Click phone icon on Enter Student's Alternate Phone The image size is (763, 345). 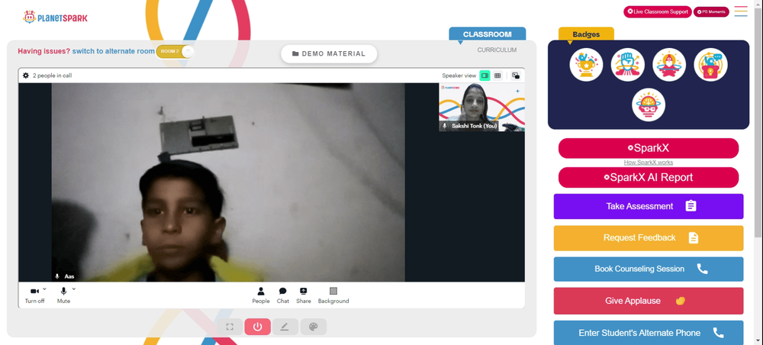(x=718, y=333)
